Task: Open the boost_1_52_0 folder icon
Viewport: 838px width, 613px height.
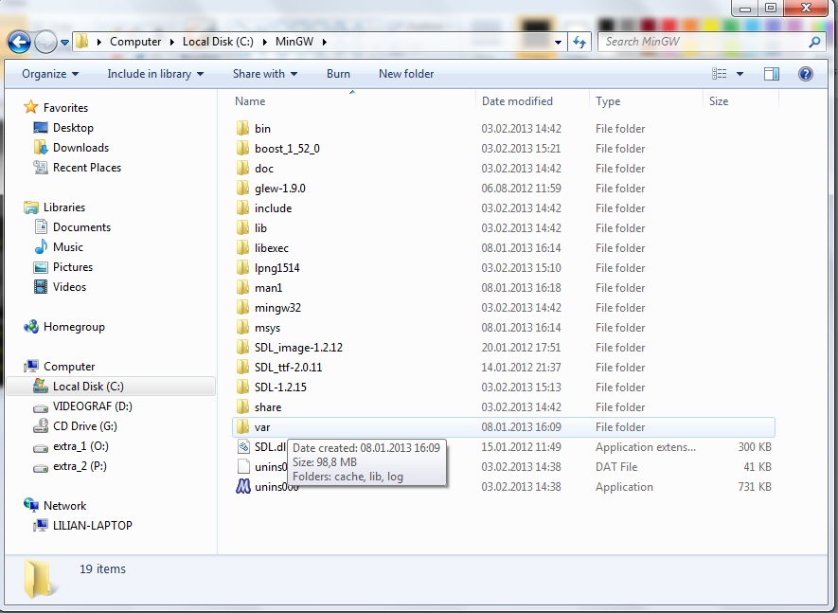Action: (x=243, y=149)
